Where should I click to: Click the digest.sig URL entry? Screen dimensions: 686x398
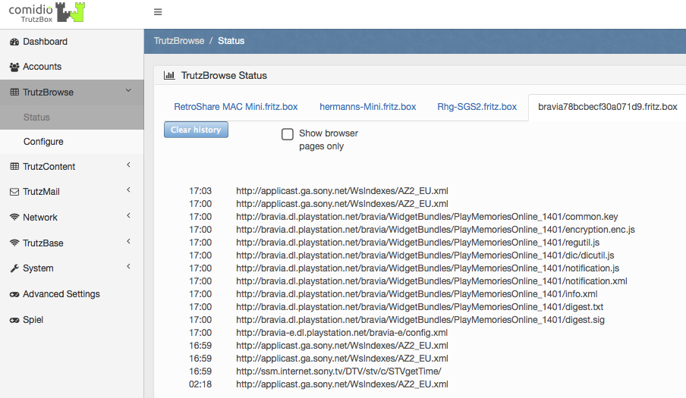pyautogui.click(x=420, y=320)
